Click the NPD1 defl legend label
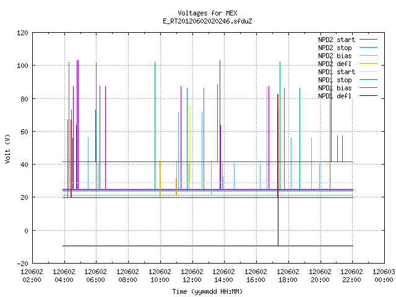Image resolution: width=396 pixels, height=297 pixels. (x=335, y=97)
